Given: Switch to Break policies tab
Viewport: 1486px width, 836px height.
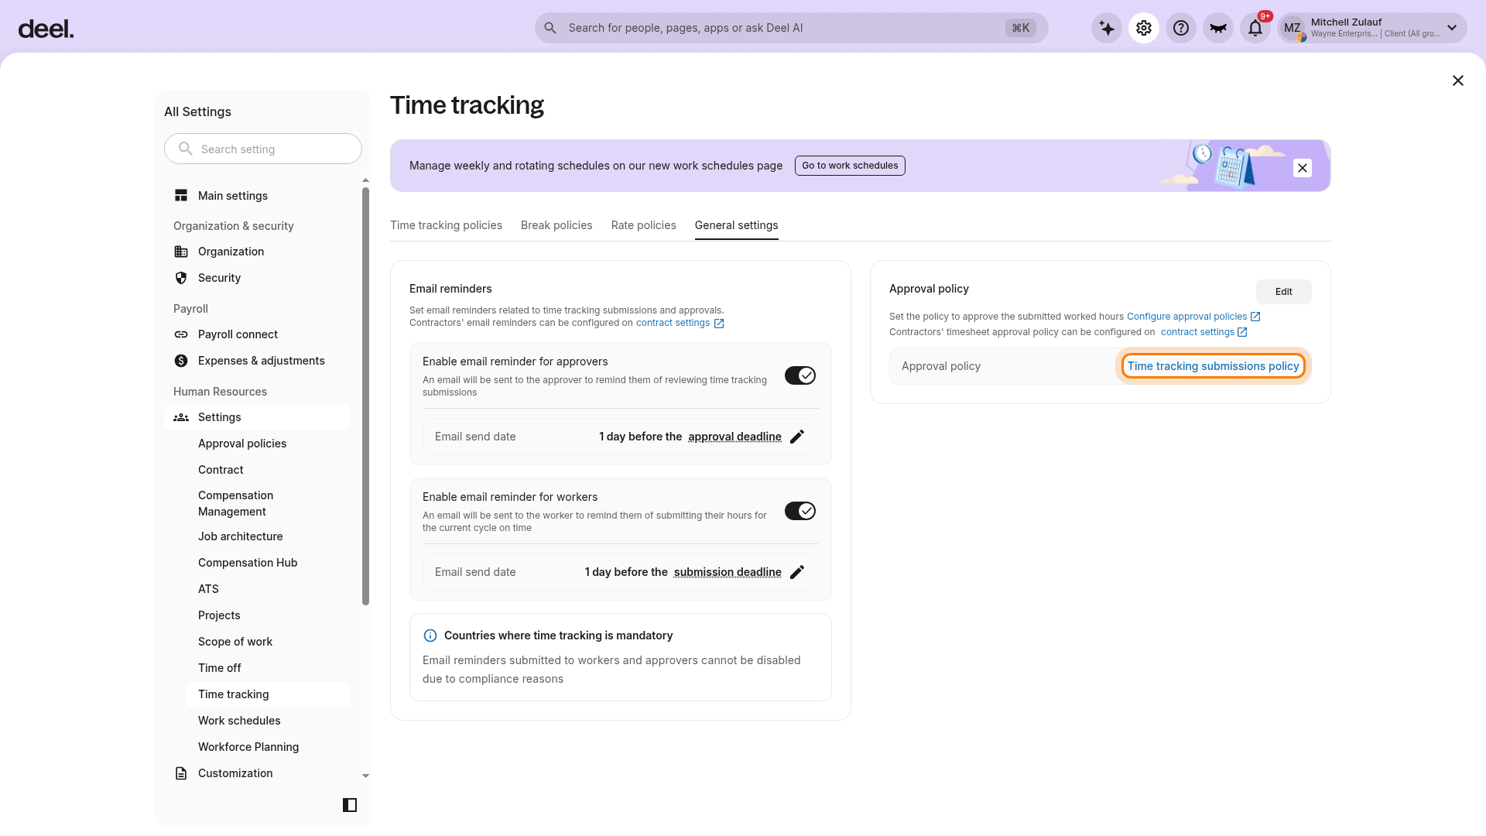Looking at the screenshot, I should [556, 225].
